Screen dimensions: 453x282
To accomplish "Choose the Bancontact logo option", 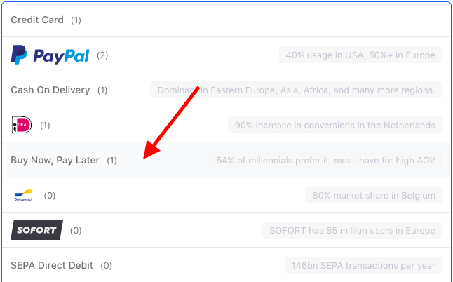I will click(23, 195).
